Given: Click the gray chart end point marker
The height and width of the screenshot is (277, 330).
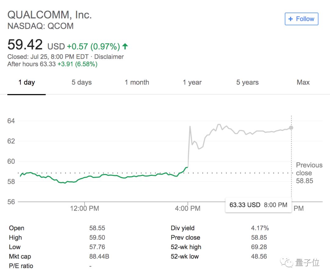Looking at the screenshot, I should (291, 128).
